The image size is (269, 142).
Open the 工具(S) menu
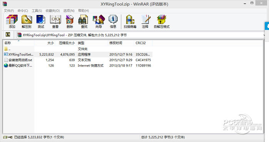pyautogui.click(x=37, y=11)
